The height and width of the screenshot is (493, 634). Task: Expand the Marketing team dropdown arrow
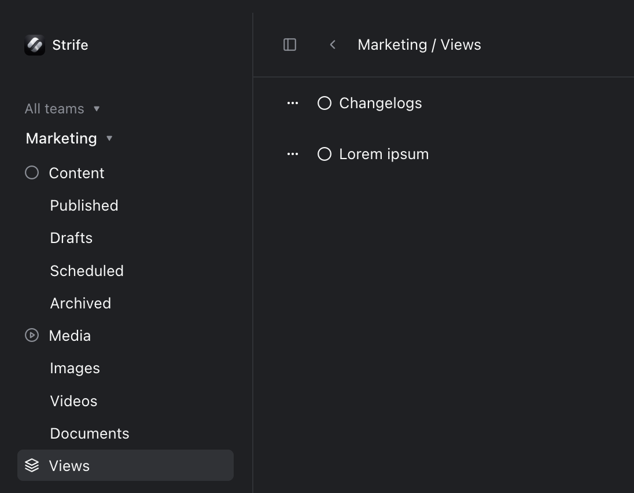click(109, 138)
